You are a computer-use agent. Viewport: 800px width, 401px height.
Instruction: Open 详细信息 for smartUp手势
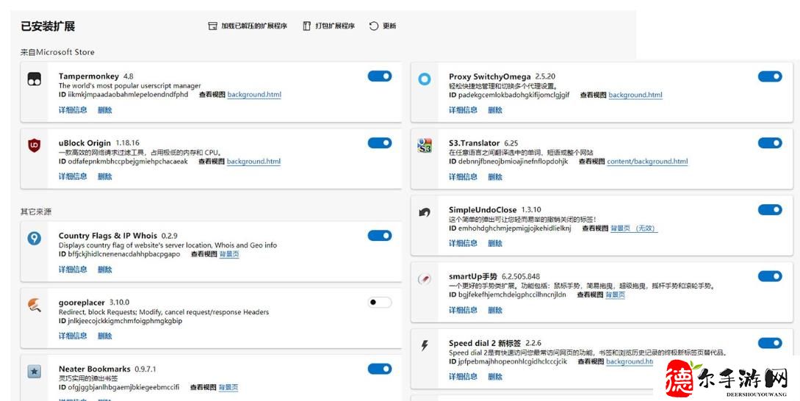point(464,310)
